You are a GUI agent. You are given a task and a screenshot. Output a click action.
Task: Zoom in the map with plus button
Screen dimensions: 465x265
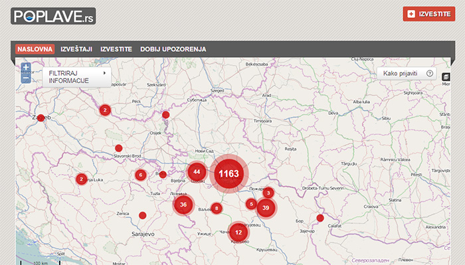tap(26, 67)
